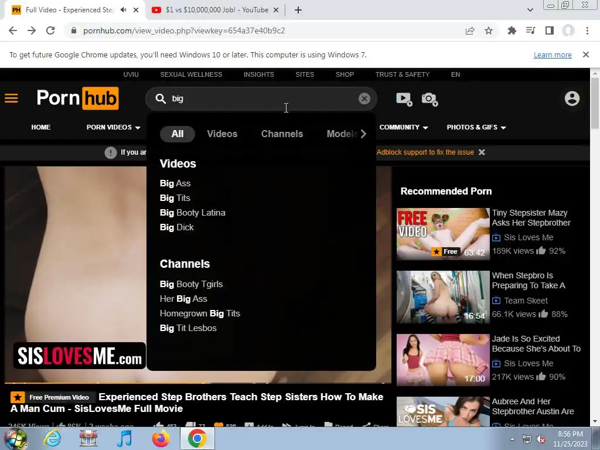Image resolution: width=600 pixels, height=450 pixels.
Task: Click the browser forward arrow
Action: 32,30
